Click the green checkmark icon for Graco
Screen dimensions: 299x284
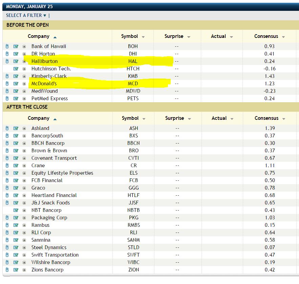(x=16, y=188)
